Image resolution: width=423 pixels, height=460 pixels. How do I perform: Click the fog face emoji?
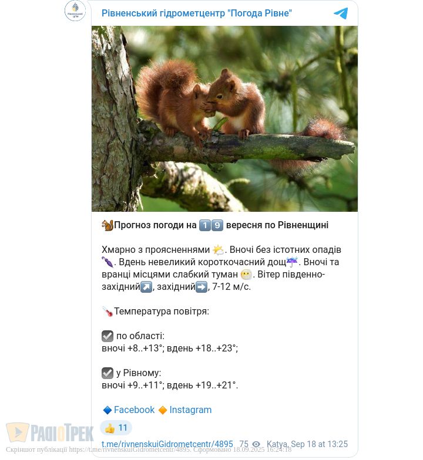tap(246, 275)
